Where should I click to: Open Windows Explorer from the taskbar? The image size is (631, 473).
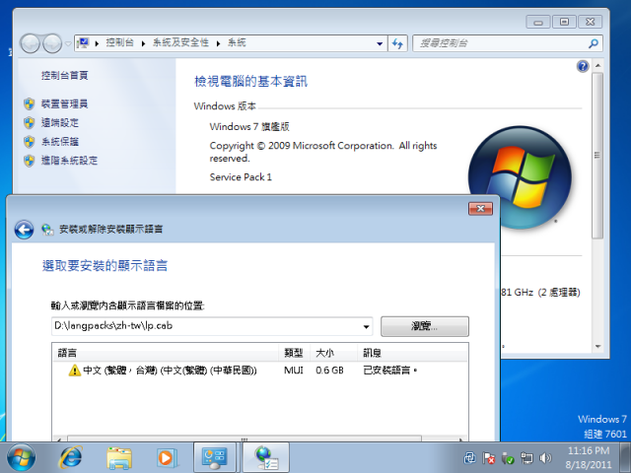coord(119,458)
